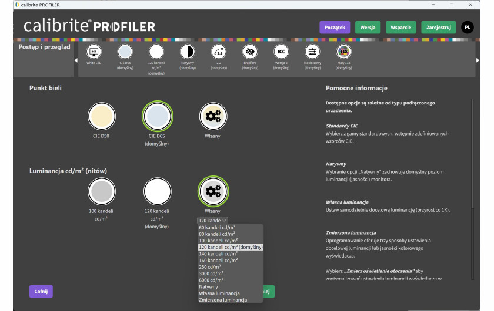
Task: Click the Pomocne informacje heading
Action: 356,89
